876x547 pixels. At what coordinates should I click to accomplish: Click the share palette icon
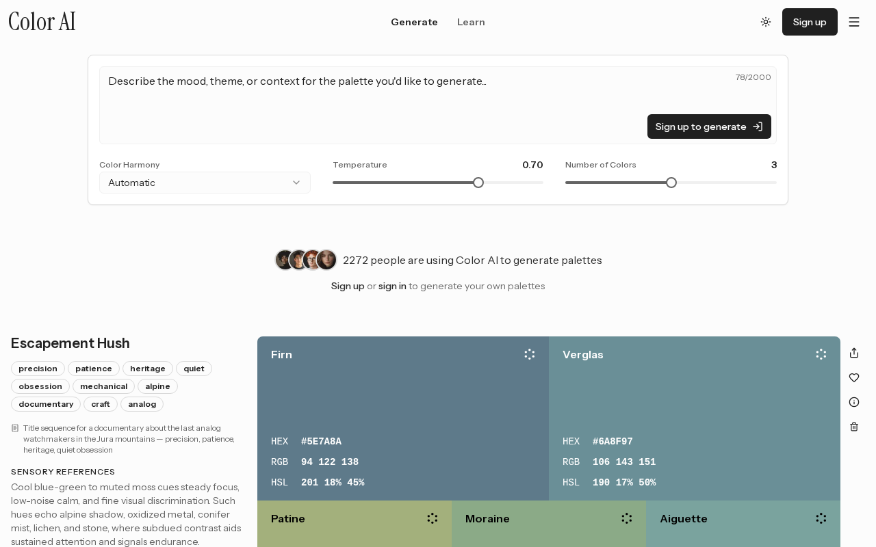[854, 353]
